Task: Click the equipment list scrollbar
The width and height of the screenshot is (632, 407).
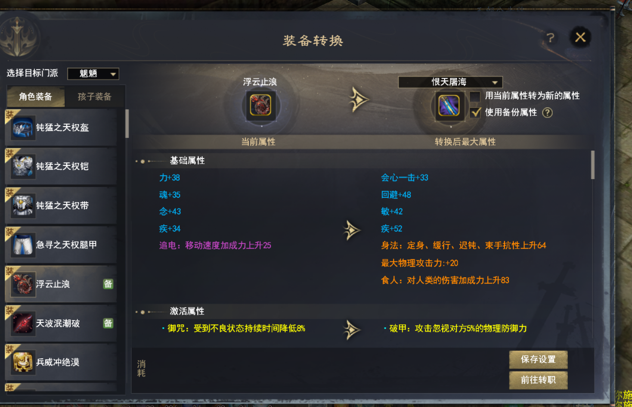Action: coord(127,124)
